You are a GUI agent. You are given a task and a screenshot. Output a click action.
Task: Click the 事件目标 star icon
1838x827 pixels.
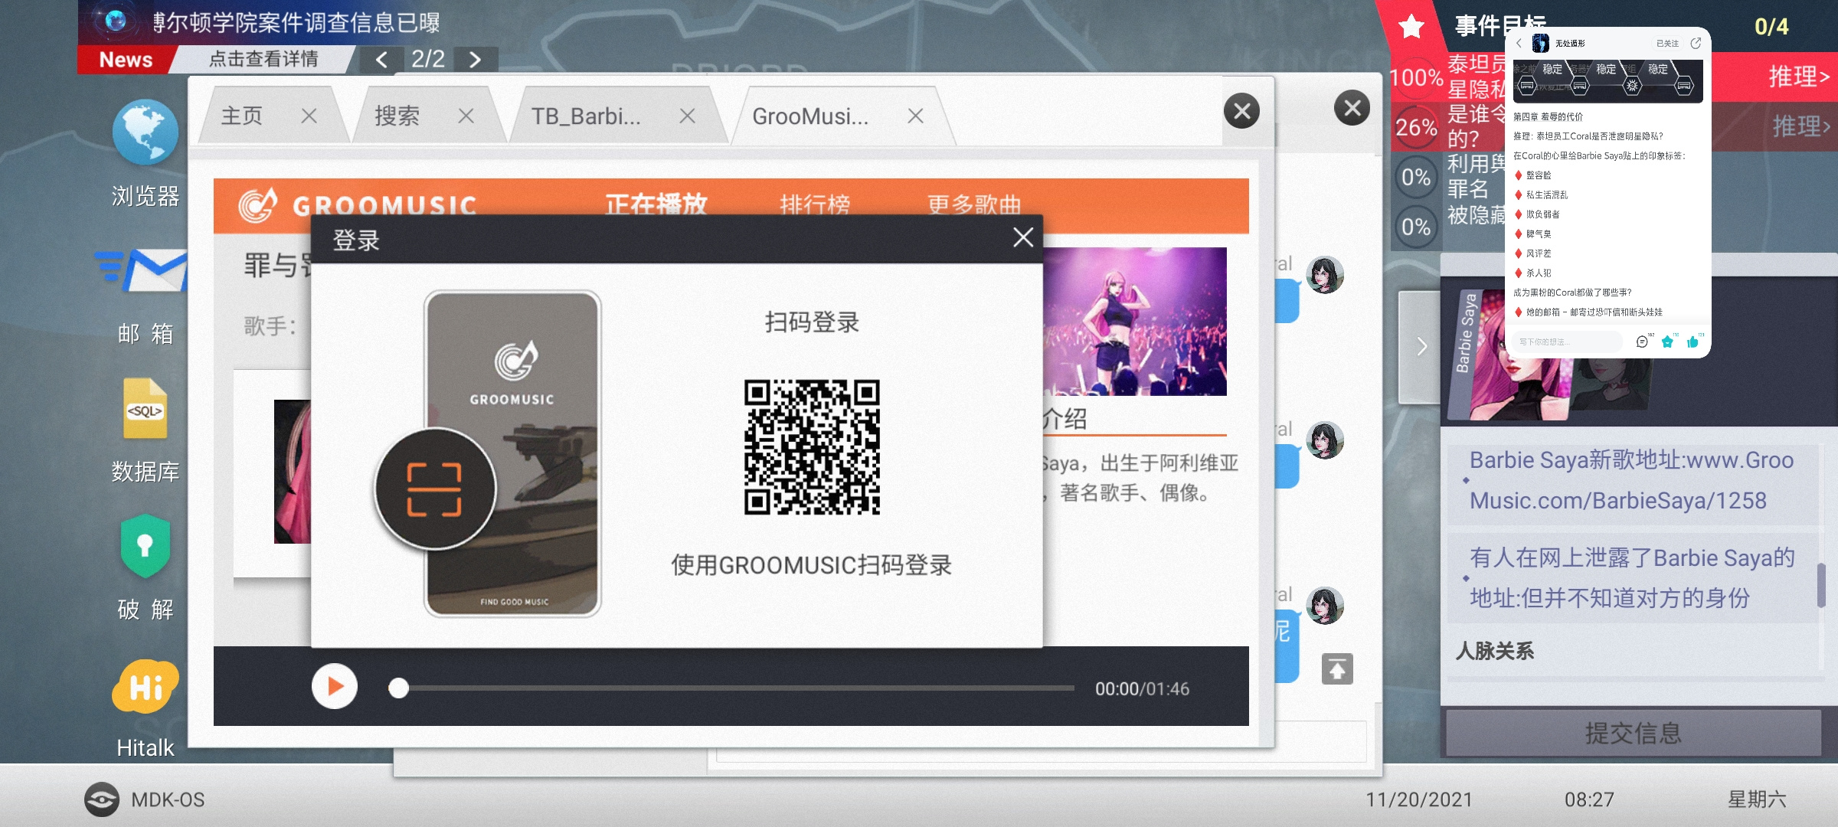pos(1411,27)
